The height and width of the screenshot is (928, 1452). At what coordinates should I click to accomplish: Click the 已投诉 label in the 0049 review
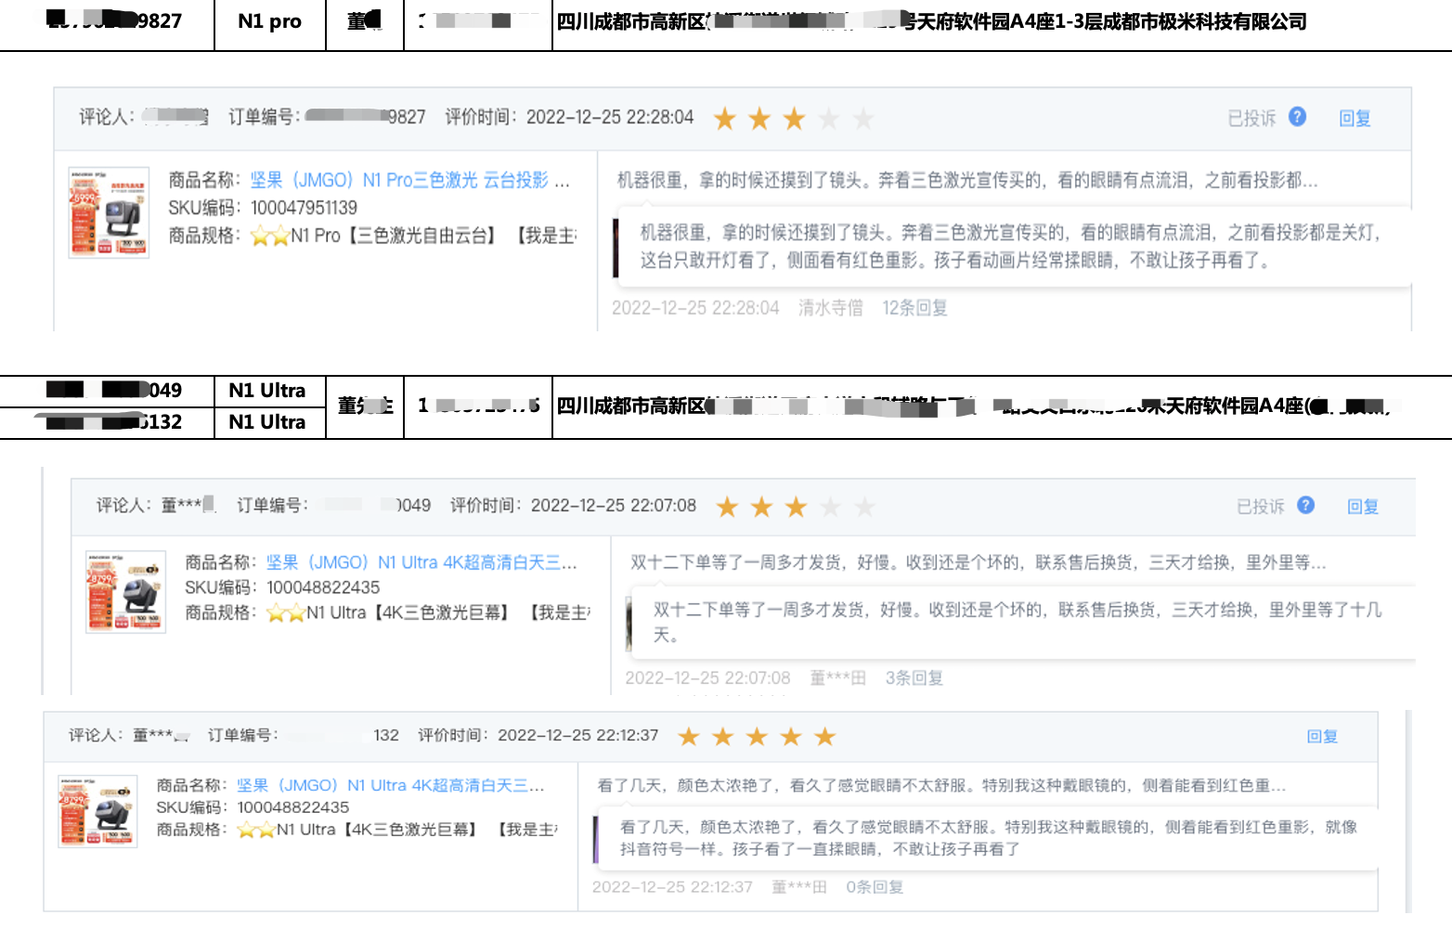point(1260,506)
